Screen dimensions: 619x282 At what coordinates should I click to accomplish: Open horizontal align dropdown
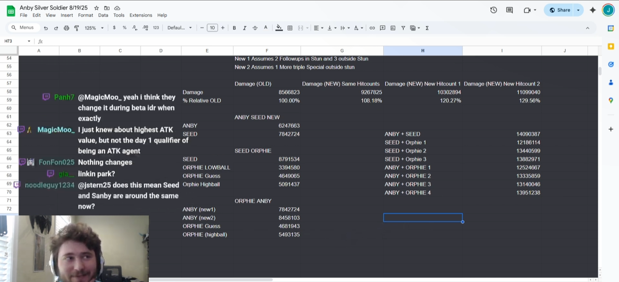click(x=318, y=28)
